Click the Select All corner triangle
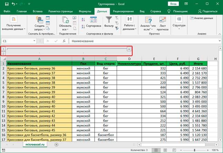This screenshot has height=153, width=223. click(4, 59)
